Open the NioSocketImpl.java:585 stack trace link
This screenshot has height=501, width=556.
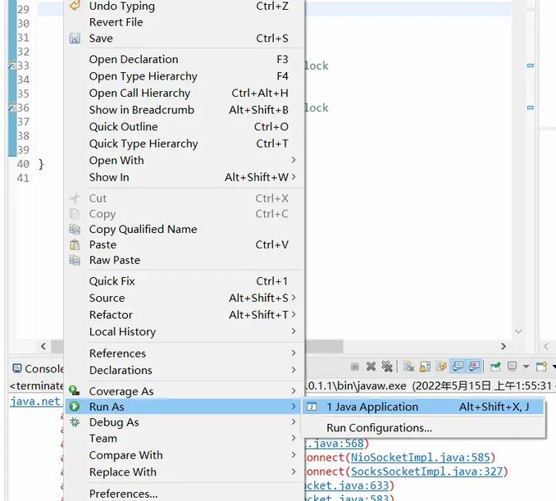422,458
